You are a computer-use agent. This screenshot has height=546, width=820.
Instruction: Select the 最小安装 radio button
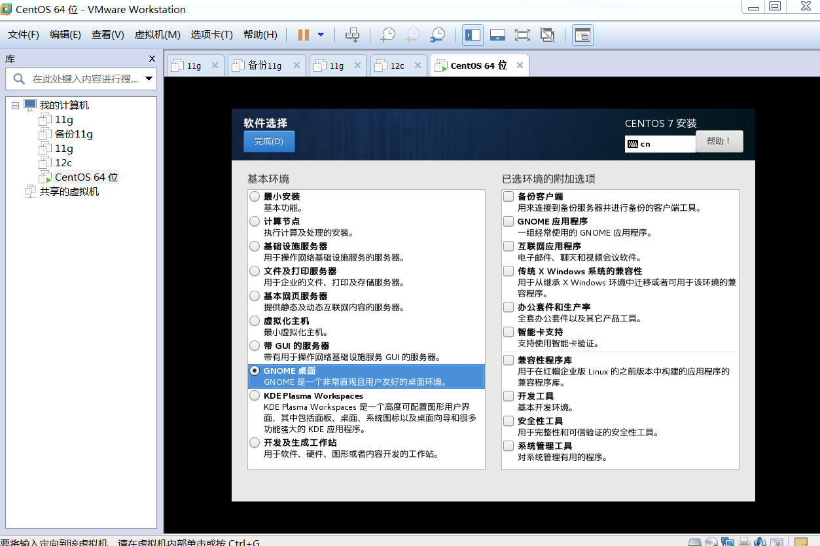click(255, 196)
